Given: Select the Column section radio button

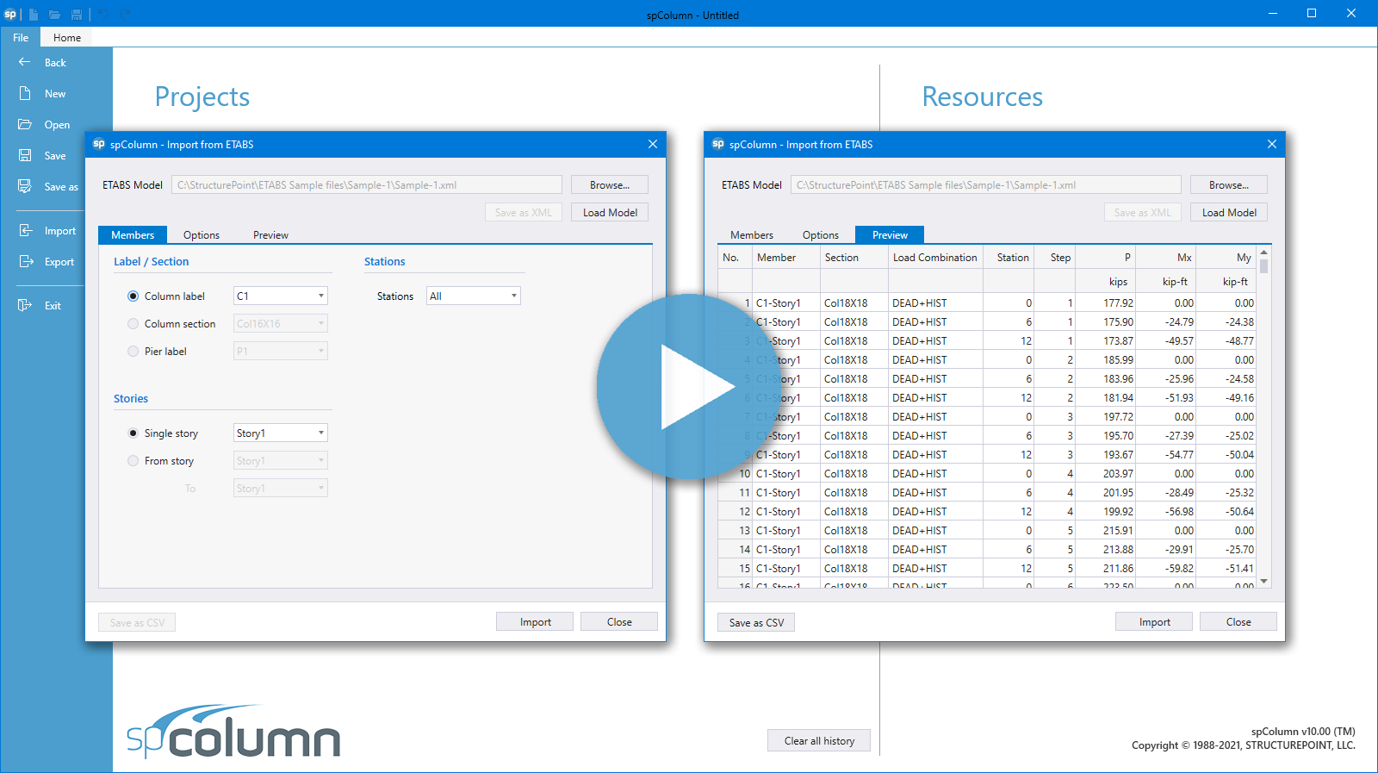Looking at the screenshot, I should tap(133, 323).
